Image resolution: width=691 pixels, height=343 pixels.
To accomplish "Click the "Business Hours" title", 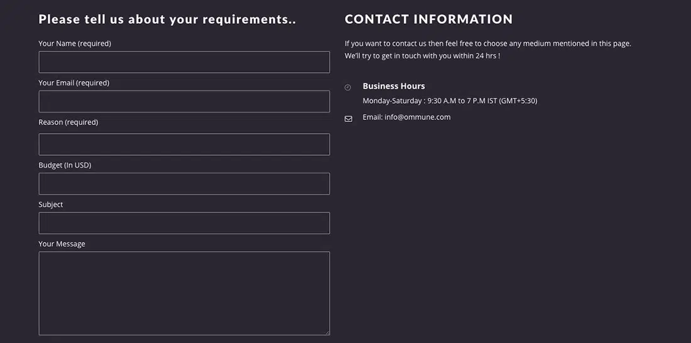I will [394, 86].
